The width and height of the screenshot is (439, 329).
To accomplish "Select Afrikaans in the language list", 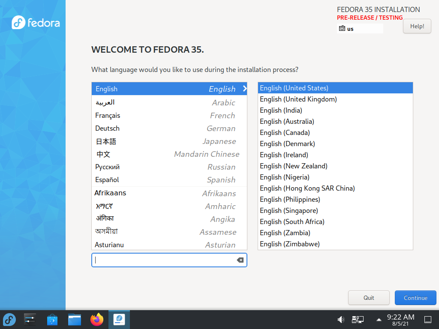I will tap(169, 193).
